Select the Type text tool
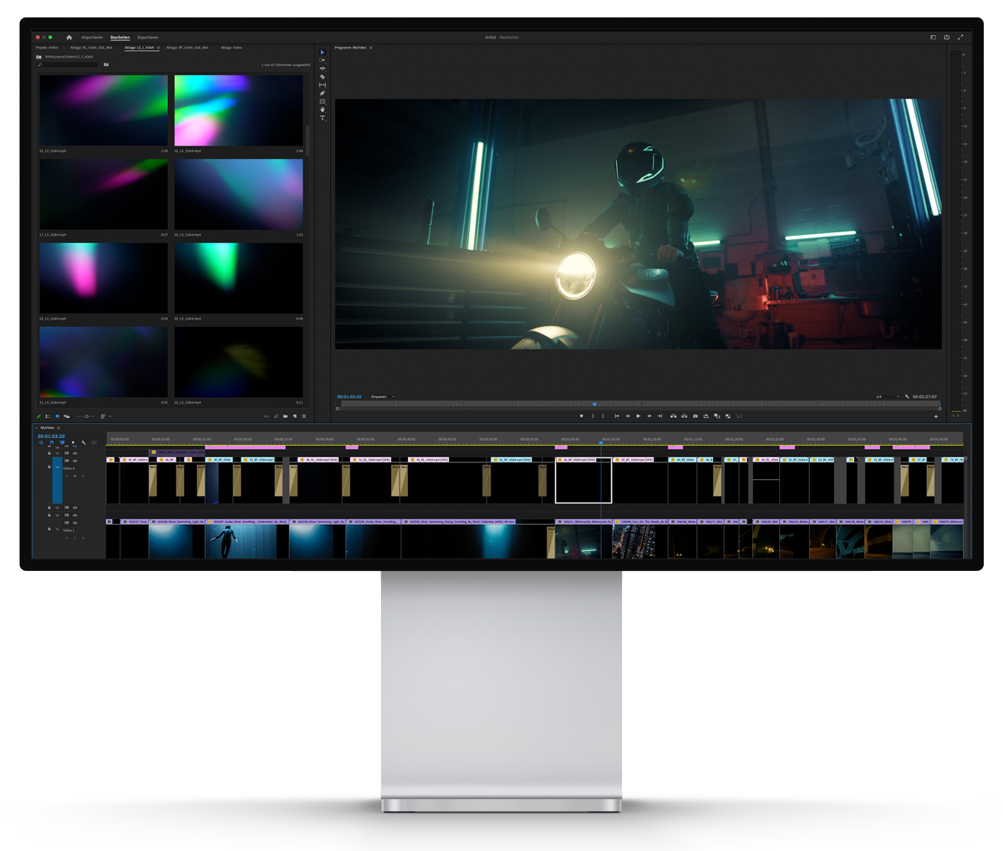The width and height of the screenshot is (1003, 851). pos(323,118)
